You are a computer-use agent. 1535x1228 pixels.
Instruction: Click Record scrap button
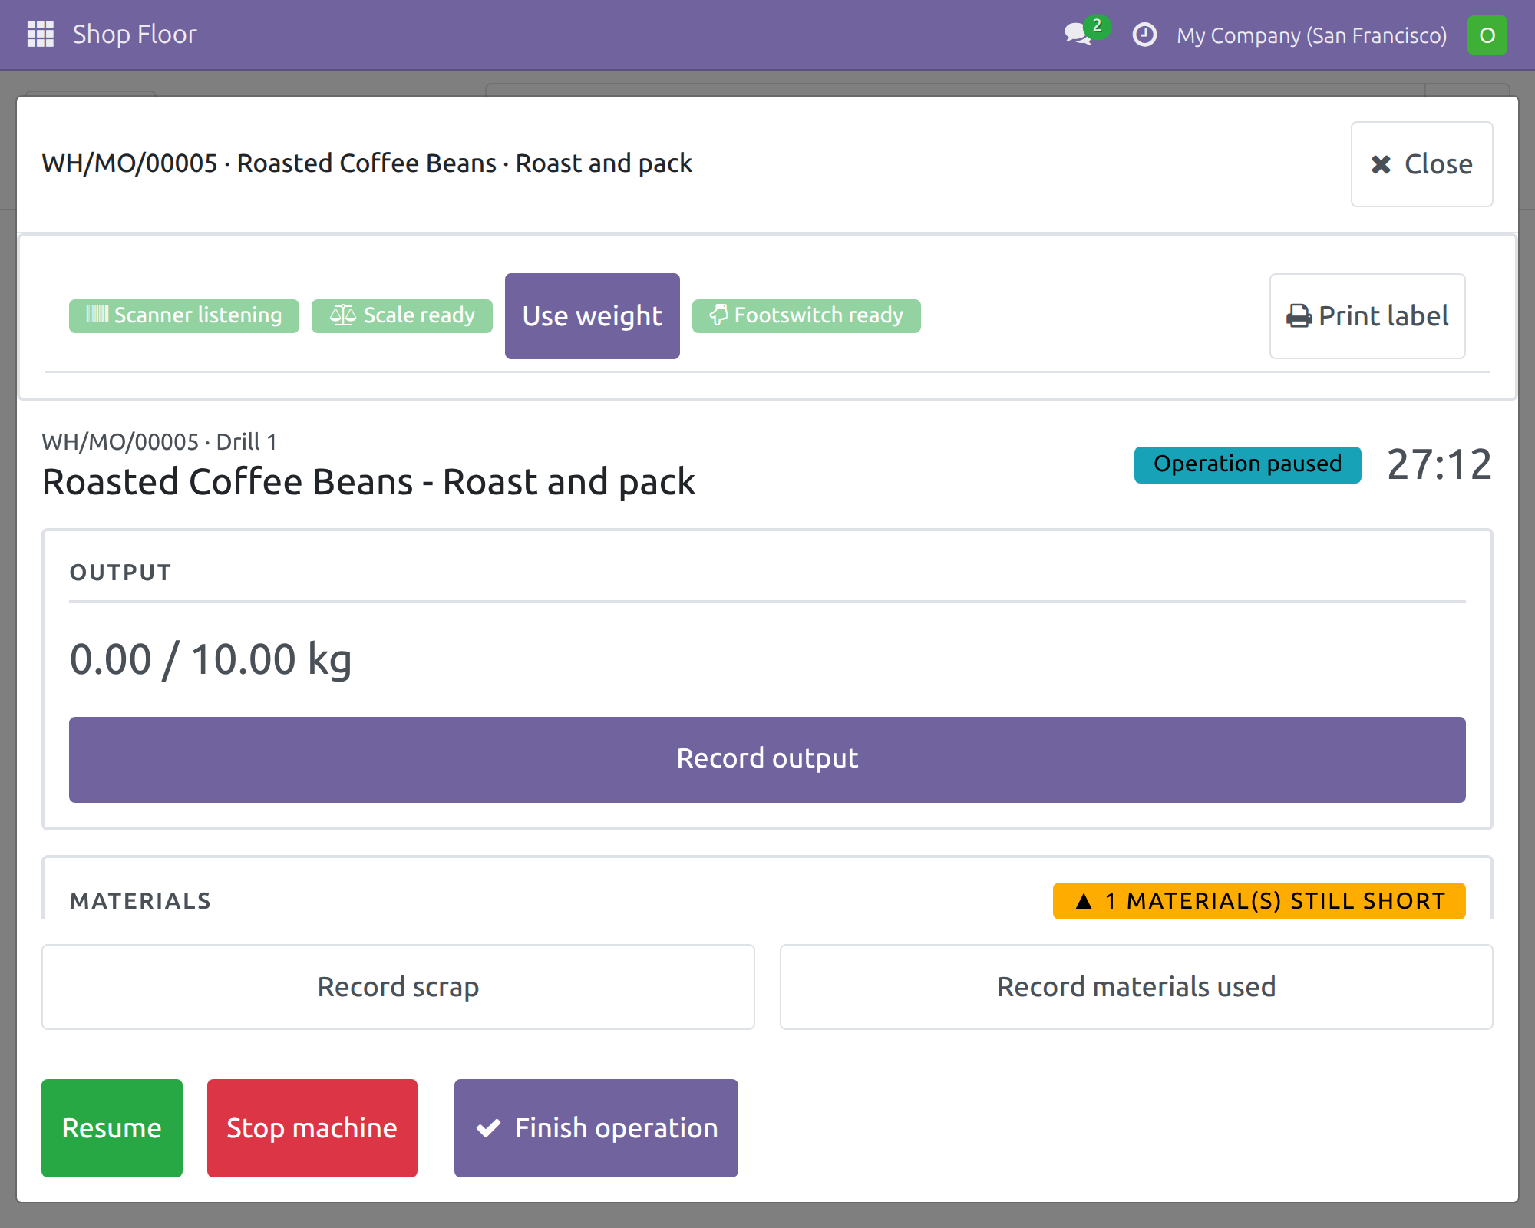398,987
